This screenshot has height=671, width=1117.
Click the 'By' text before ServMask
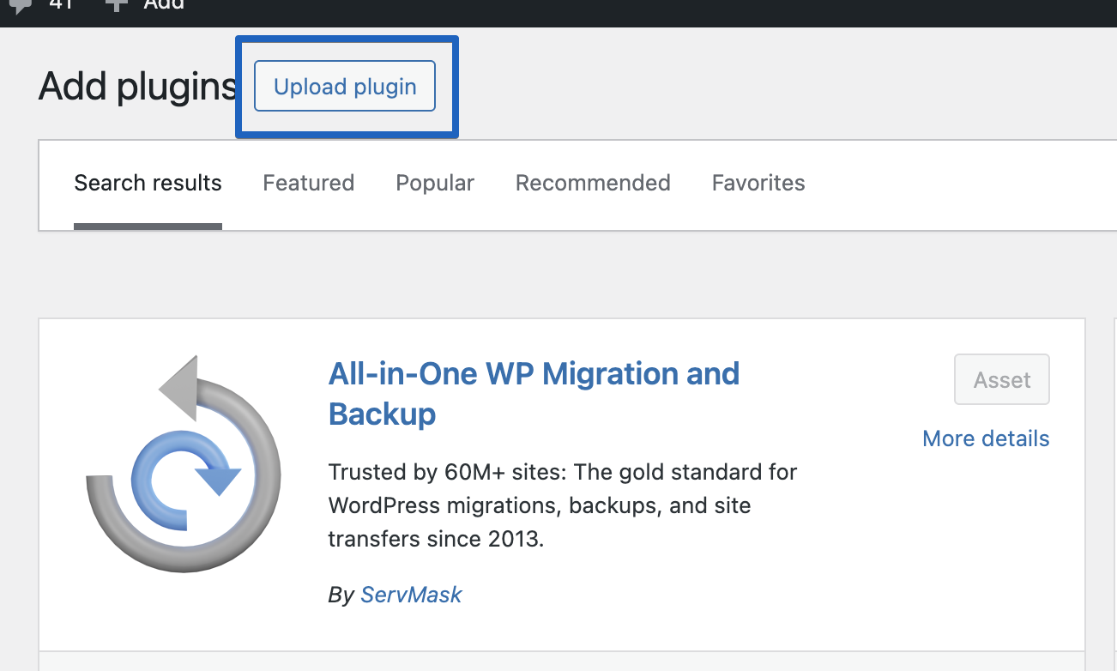pyautogui.click(x=341, y=595)
